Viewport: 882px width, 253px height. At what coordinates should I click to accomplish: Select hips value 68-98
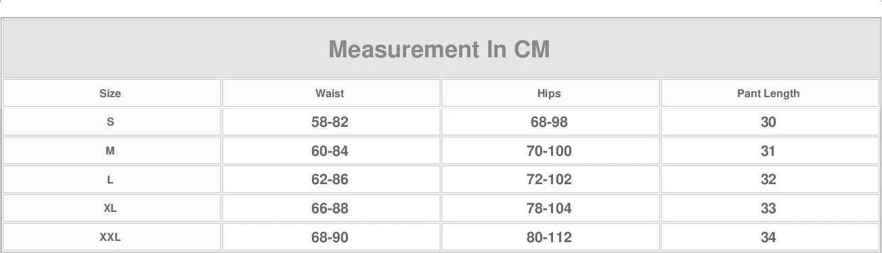pyautogui.click(x=549, y=122)
